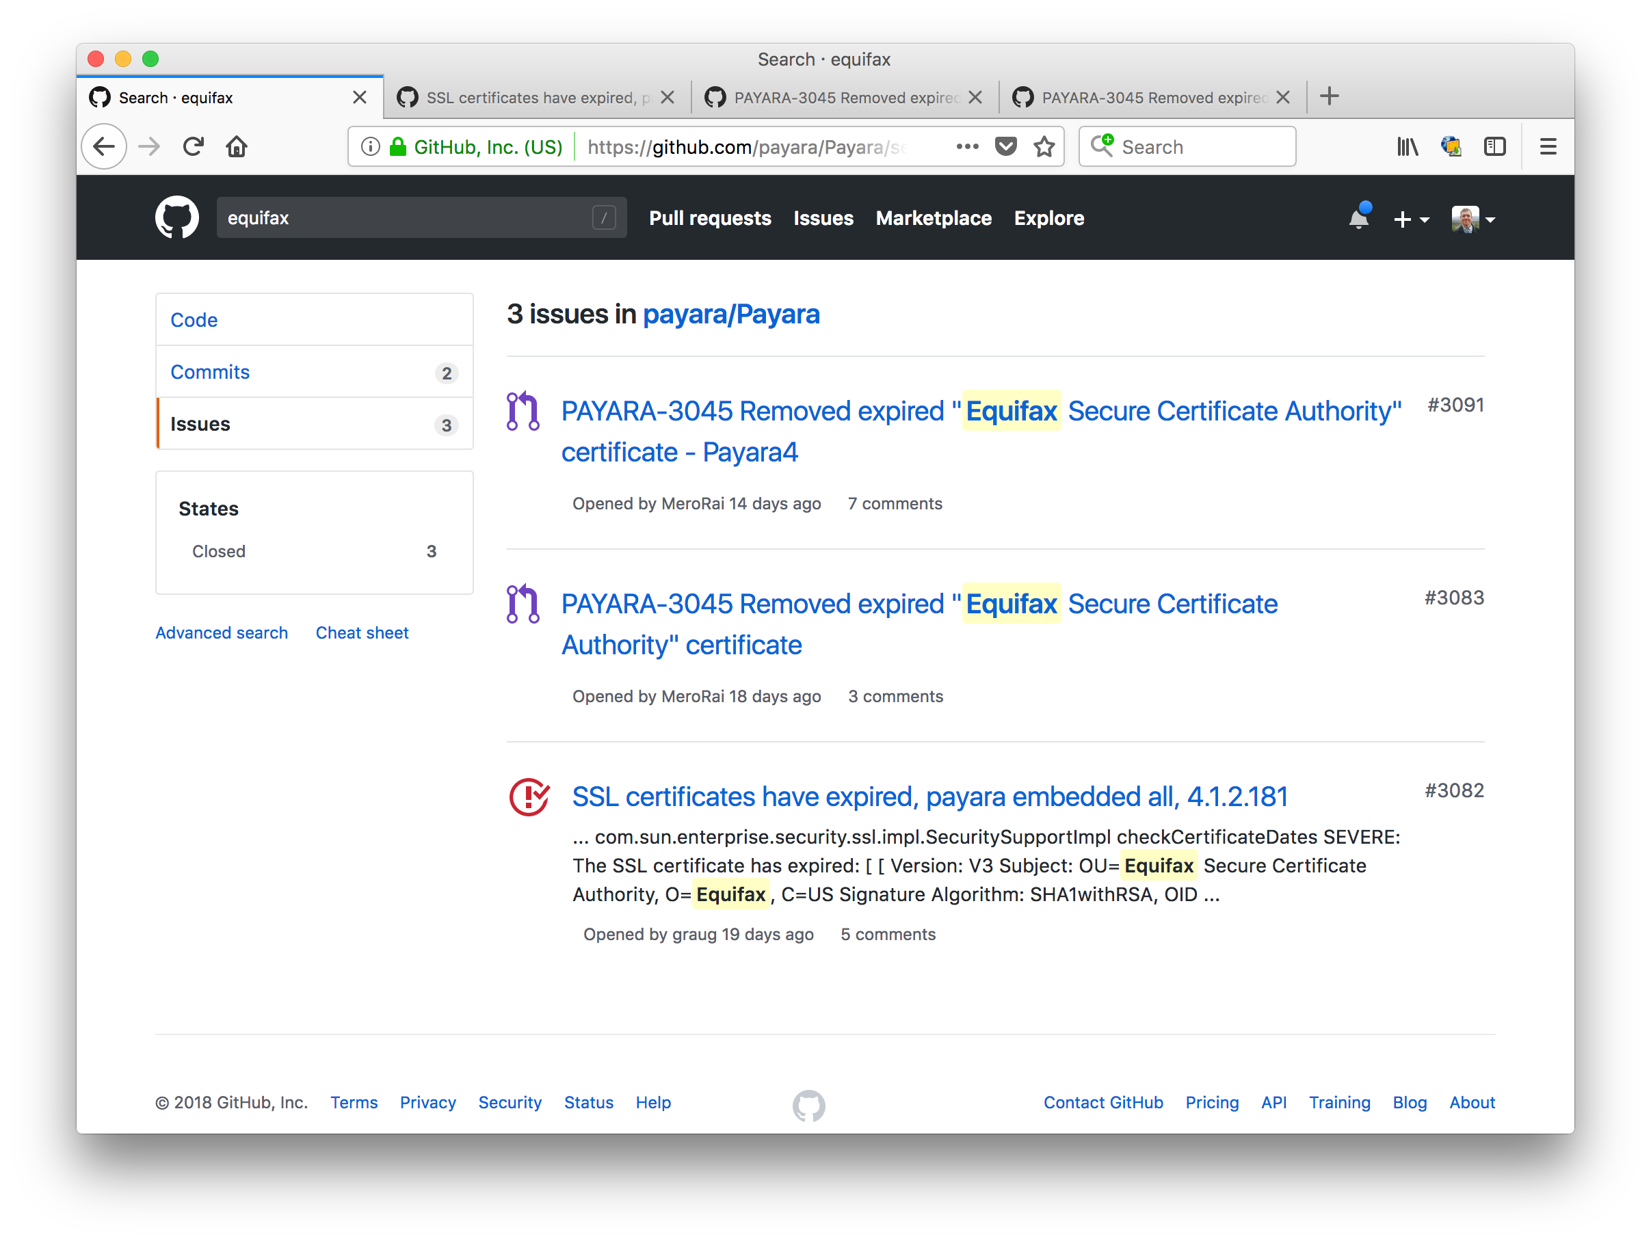1651x1243 pixels.
Task: Close the last PAYARA-3045 tab
Action: pos(1283,97)
